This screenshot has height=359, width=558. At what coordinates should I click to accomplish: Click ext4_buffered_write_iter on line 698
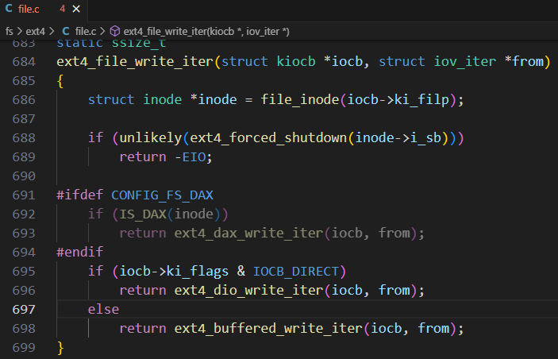point(268,328)
